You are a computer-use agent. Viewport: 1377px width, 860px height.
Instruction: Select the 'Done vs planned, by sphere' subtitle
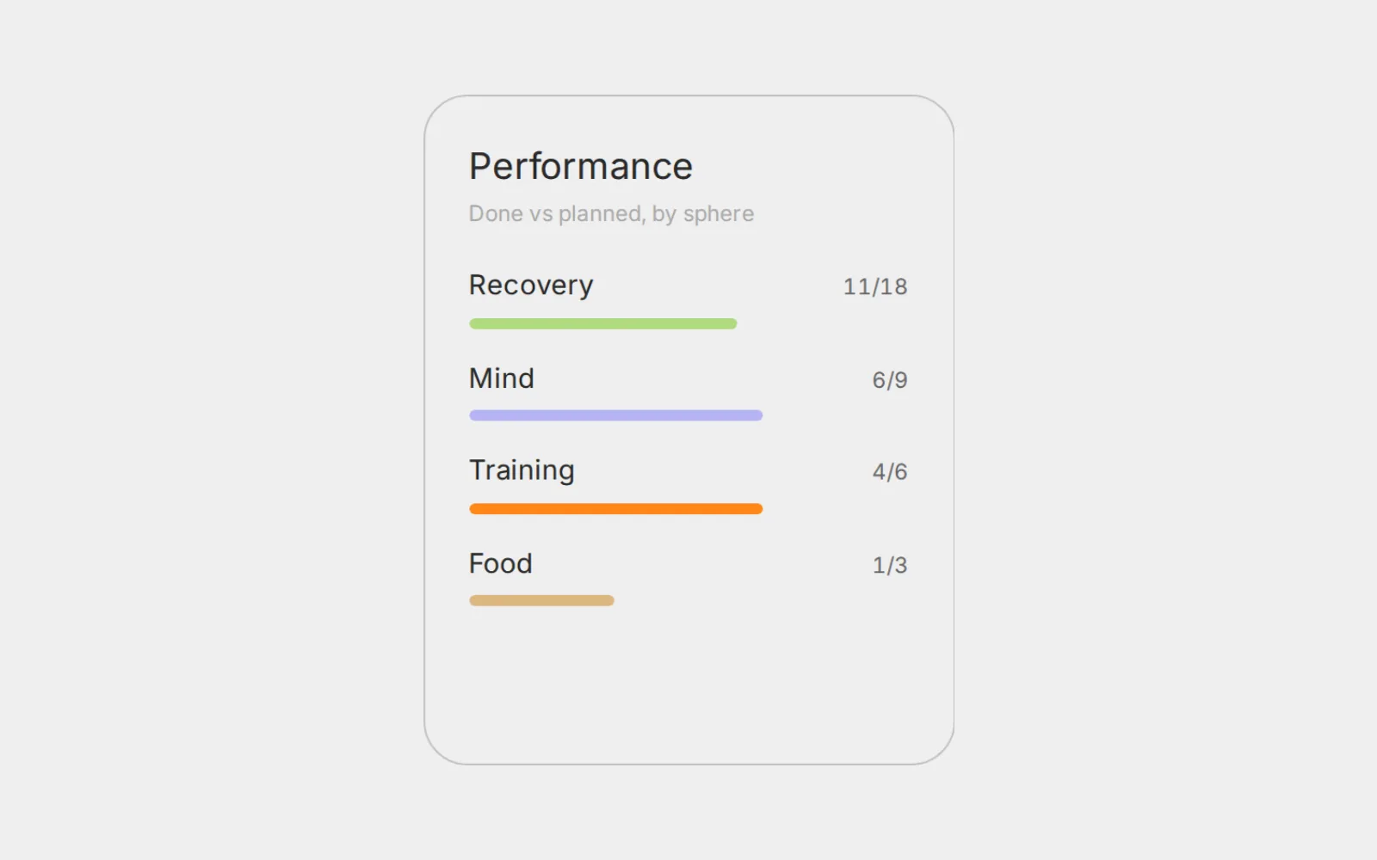(x=611, y=213)
